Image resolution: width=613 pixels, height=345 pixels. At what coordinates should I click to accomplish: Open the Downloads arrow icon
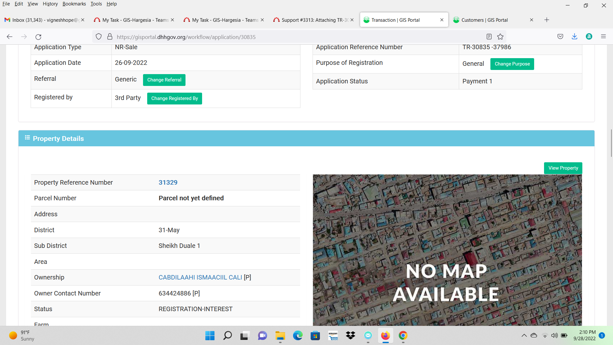pos(574,36)
